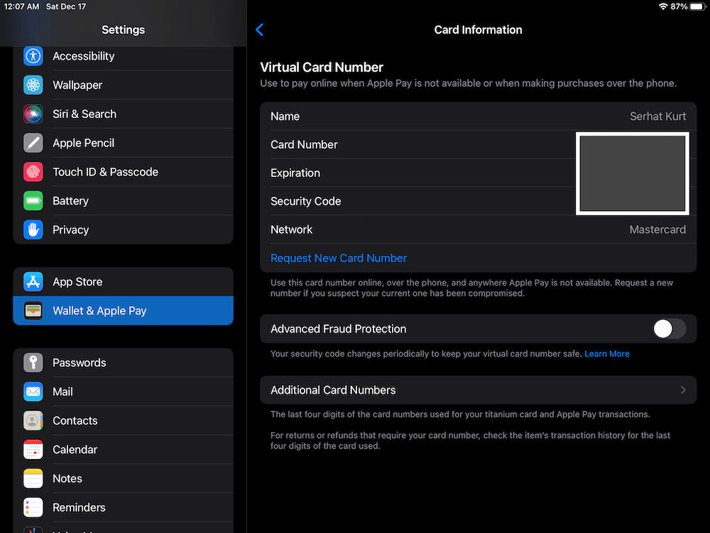Tap the 12:07 AM clock in status bar

(x=22, y=6)
